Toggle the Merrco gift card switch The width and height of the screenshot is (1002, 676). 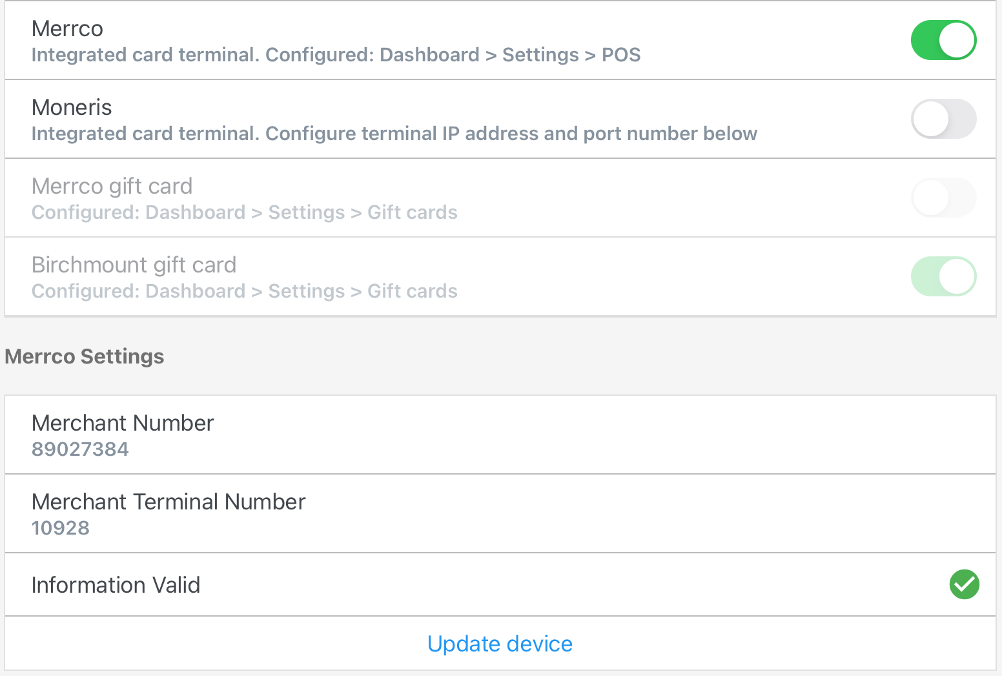click(943, 198)
